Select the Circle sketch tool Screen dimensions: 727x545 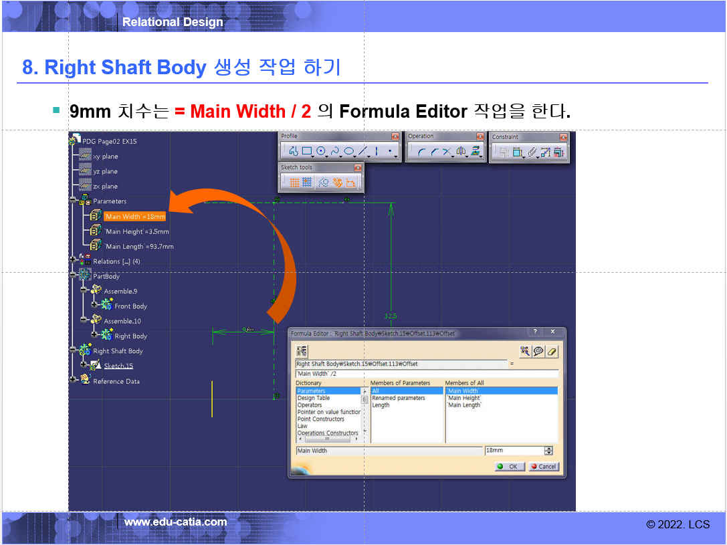[321, 152]
